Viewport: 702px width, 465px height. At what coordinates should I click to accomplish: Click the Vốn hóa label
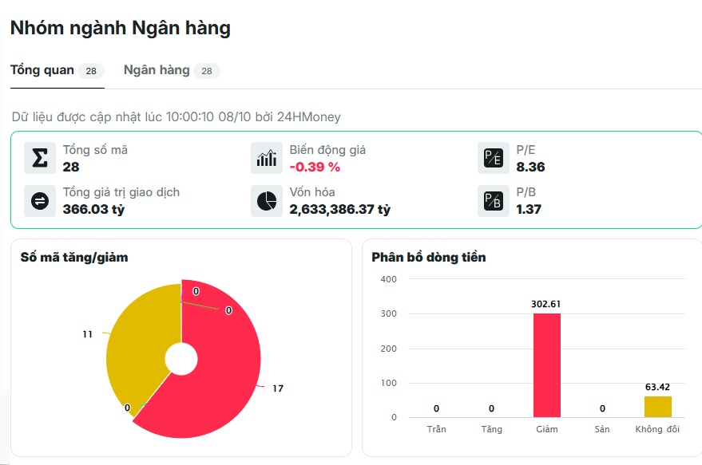coord(312,192)
